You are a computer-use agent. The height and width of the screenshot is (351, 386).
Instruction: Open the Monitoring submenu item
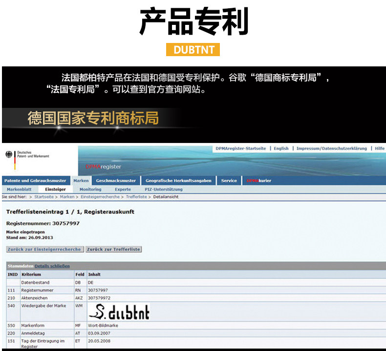[90, 189]
